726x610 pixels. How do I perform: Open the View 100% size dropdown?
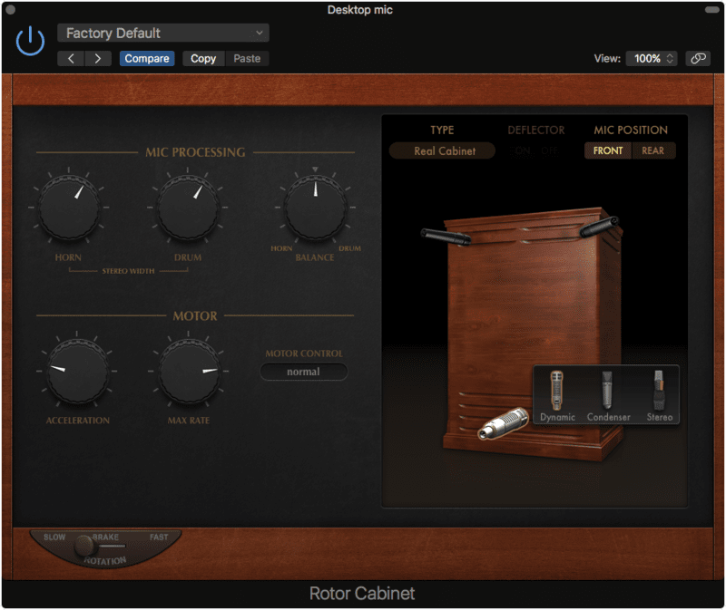pos(652,58)
